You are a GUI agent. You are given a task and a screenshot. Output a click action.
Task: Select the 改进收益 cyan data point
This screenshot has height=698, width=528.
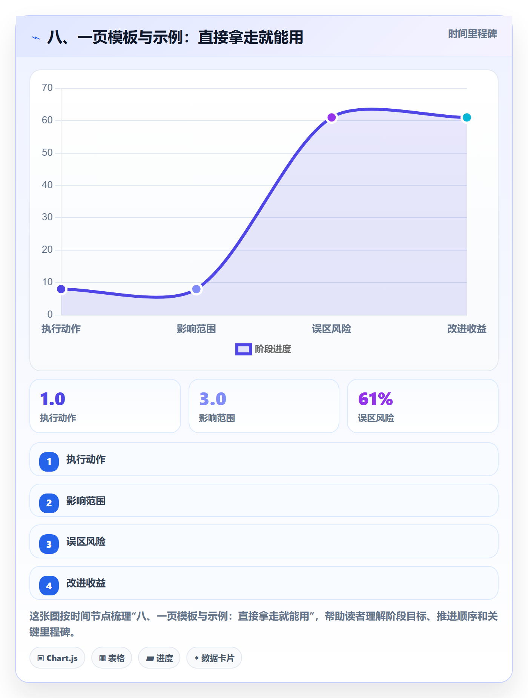[x=467, y=118]
